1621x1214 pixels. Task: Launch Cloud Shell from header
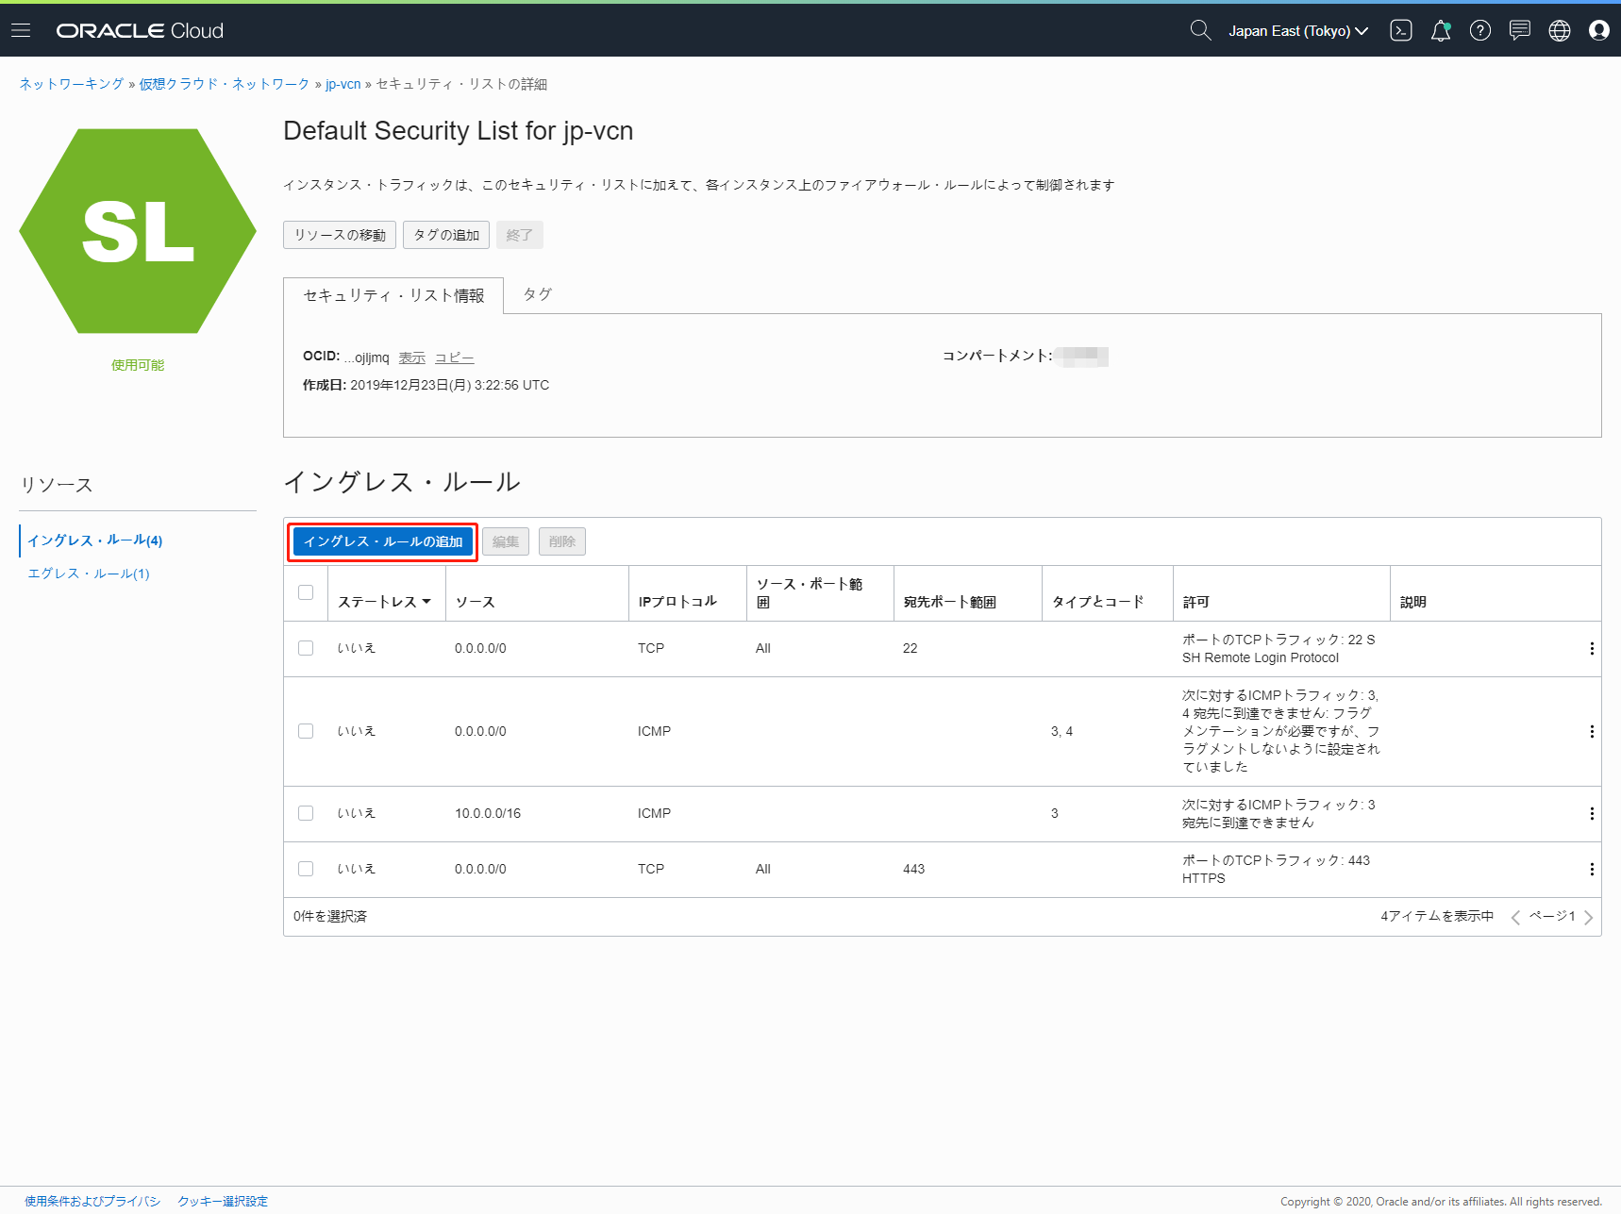pyautogui.click(x=1400, y=30)
